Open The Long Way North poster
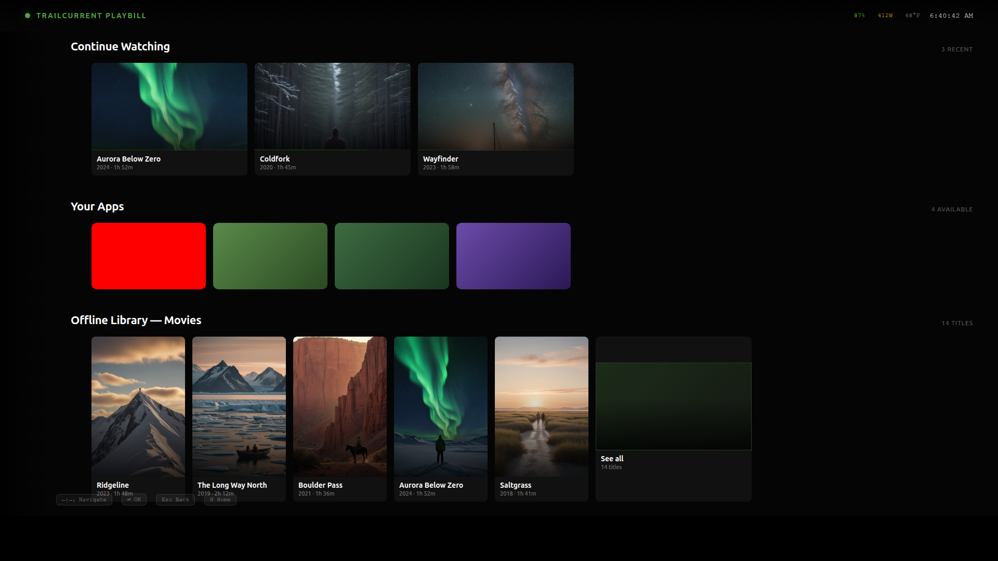 click(239, 419)
